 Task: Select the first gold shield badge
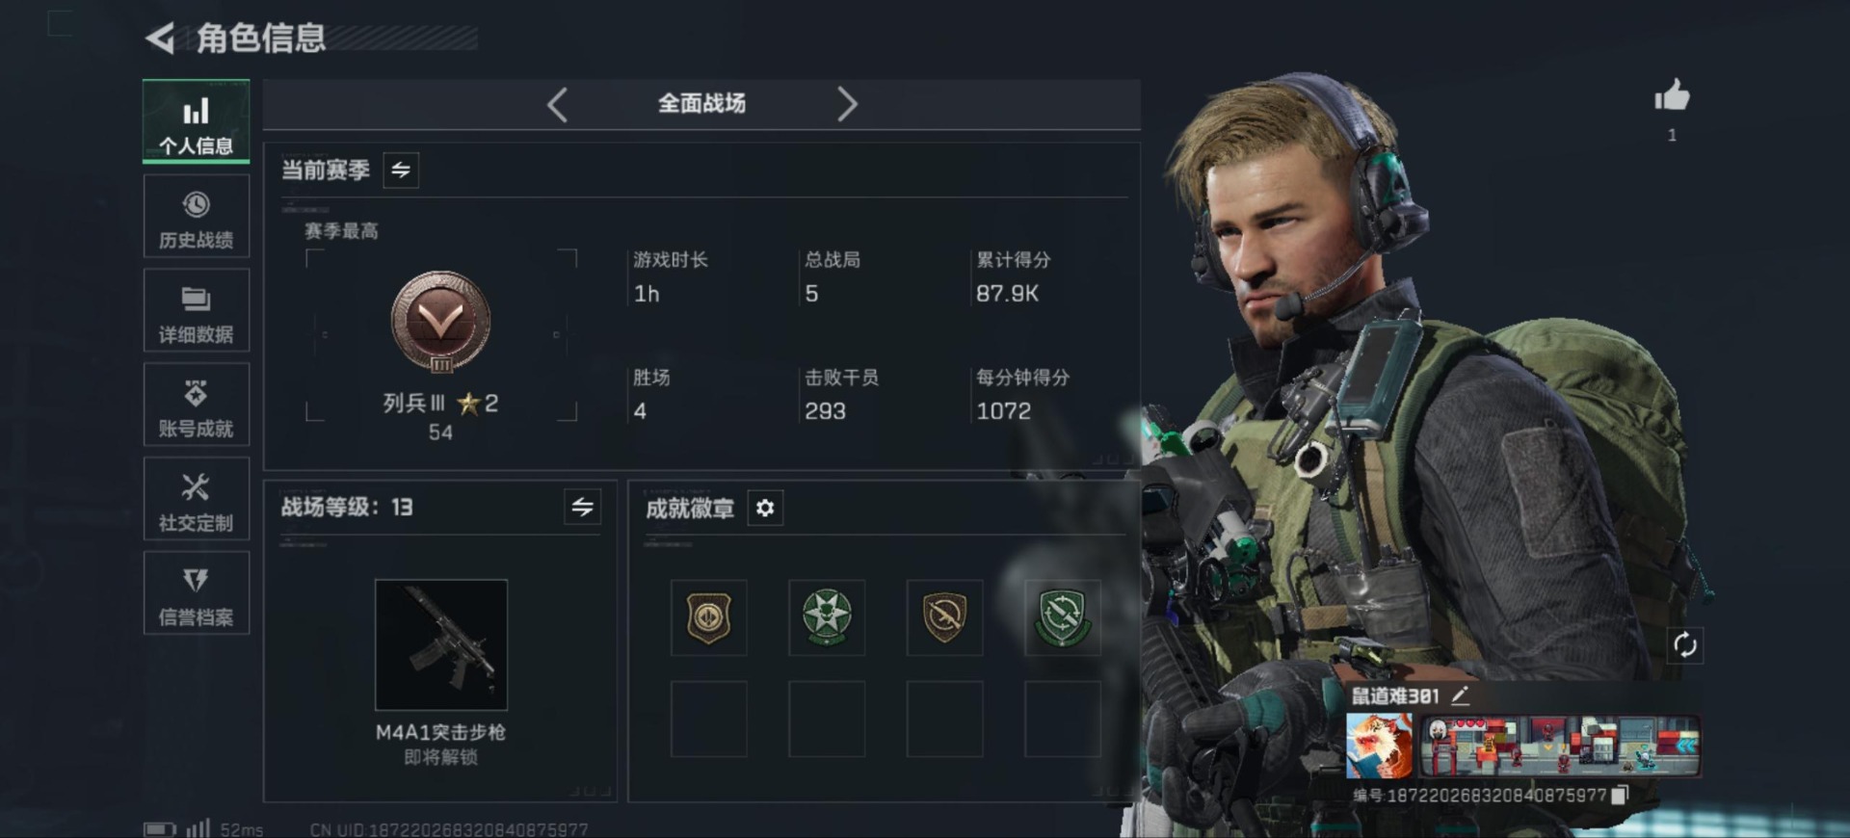[x=708, y=617]
